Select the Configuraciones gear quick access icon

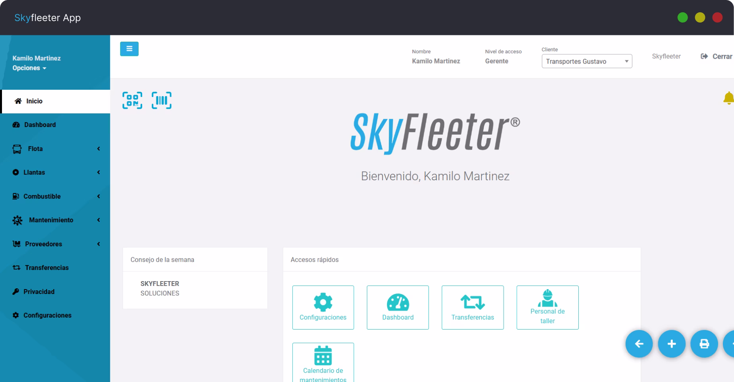point(323,303)
